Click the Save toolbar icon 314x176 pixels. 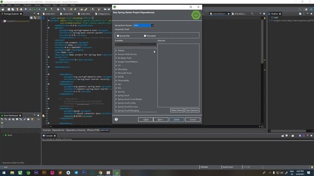pos(9,9)
